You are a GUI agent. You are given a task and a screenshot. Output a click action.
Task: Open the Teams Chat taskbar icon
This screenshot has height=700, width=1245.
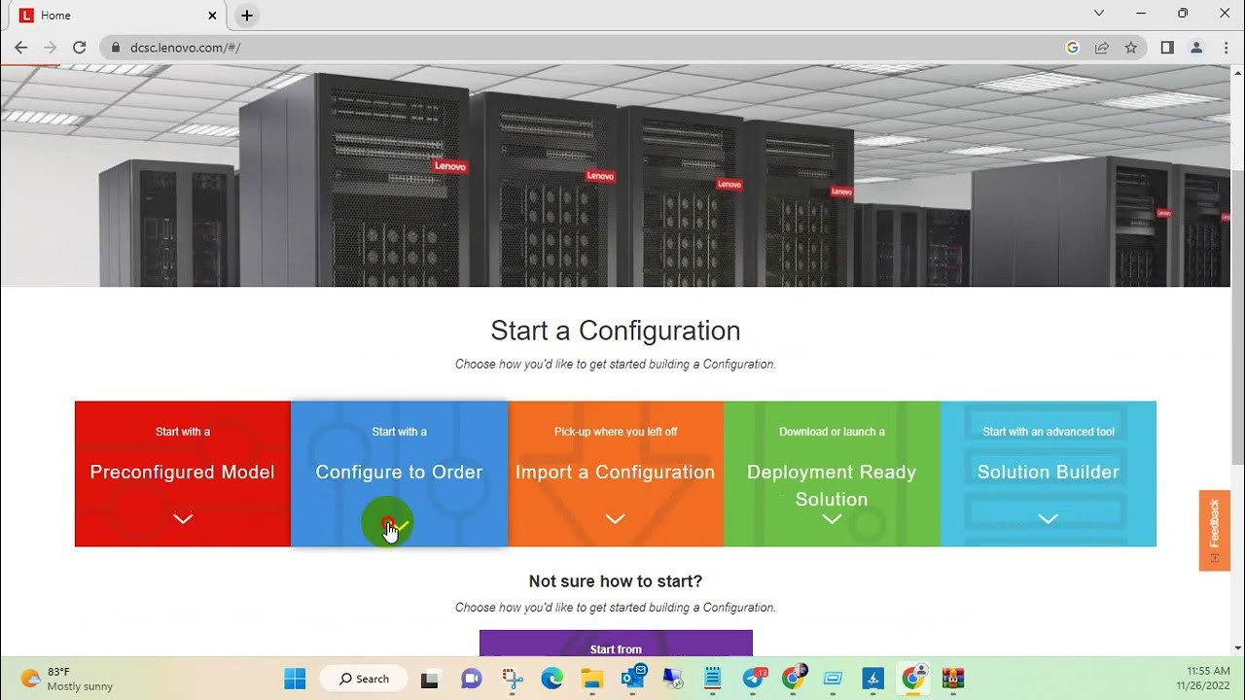pos(472,678)
